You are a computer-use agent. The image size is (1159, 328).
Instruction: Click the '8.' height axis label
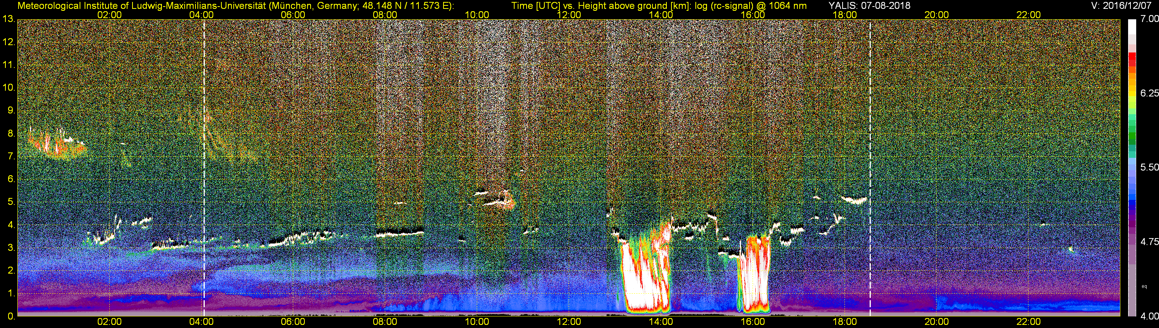[11, 134]
